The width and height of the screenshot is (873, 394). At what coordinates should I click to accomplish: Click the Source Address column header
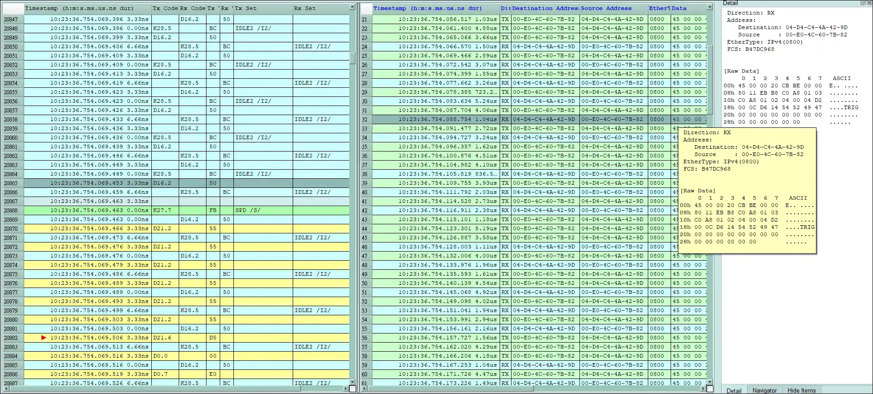click(614, 8)
